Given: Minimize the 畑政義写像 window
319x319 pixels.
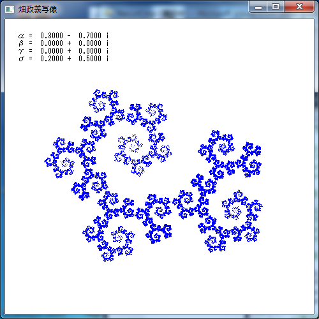Looking at the screenshot, I should [258, 7].
